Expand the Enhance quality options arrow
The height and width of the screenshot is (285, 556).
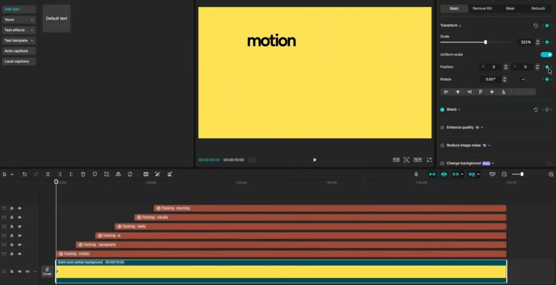[482, 128]
